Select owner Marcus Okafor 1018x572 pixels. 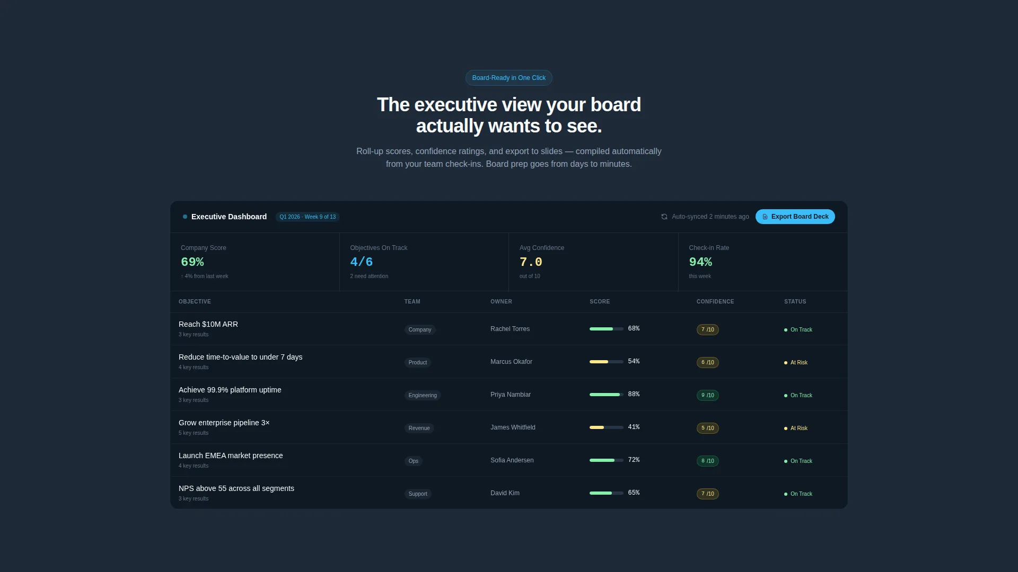[x=511, y=362]
